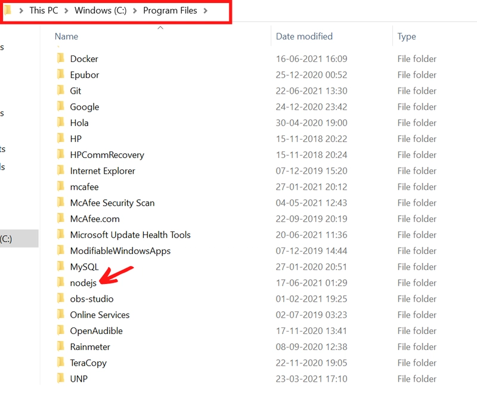This screenshot has width=477, height=393.
Task: Sort by the Type column header
Action: (407, 36)
